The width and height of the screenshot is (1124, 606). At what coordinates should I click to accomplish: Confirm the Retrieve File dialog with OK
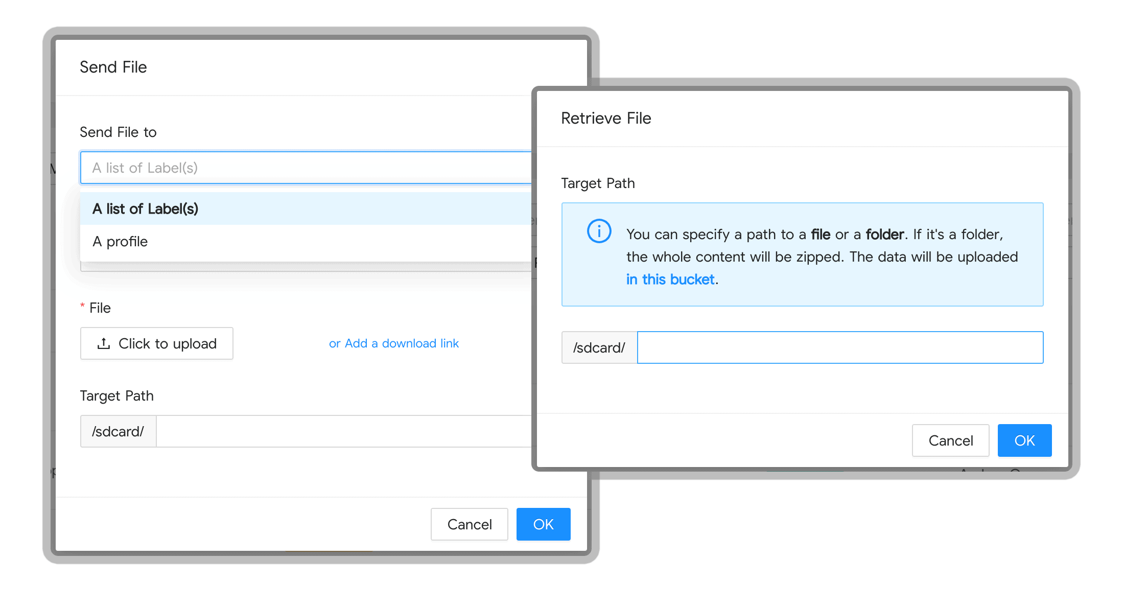pos(1024,440)
